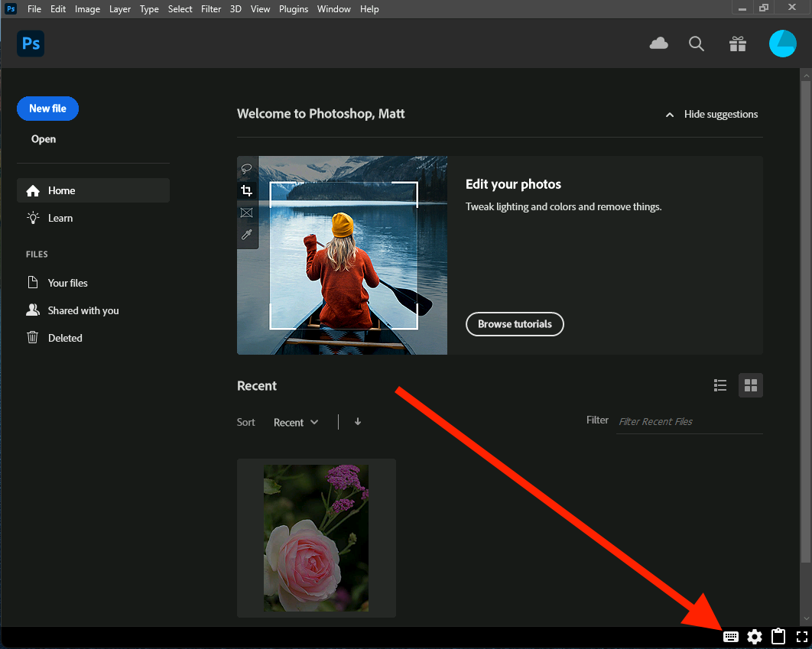
Task: Switch recent files to list view
Action: point(719,385)
